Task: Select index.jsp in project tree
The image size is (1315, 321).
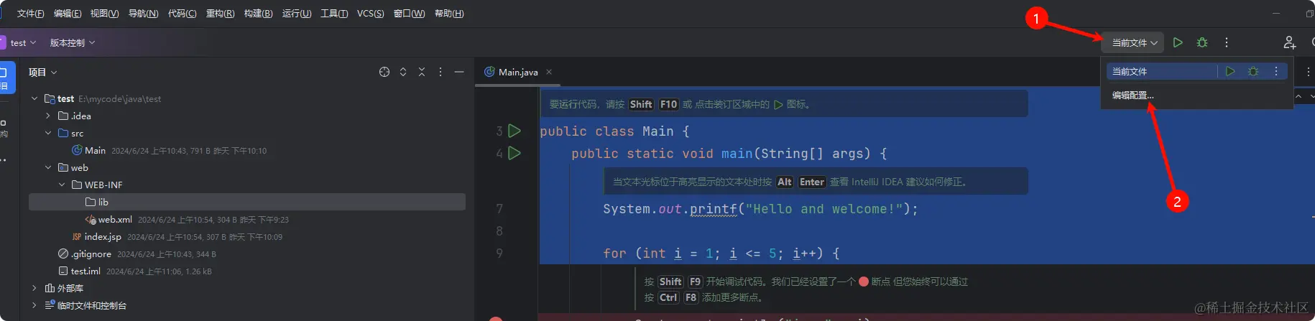Action: pos(103,237)
